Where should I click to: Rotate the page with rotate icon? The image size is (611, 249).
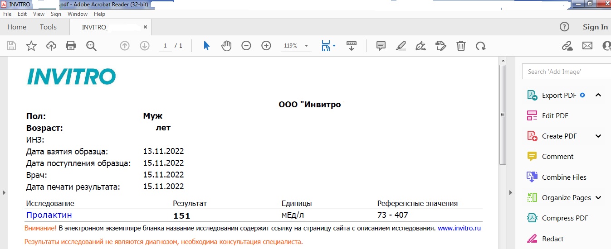pyautogui.click(x=480, y=46)
